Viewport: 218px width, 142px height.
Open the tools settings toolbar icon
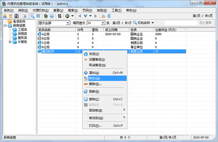[59, 16]
